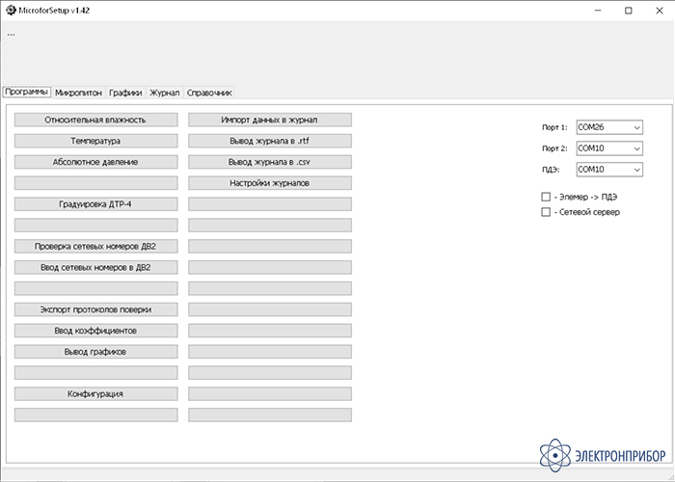This screenshot has height=482, width=675.
Task: Maximize the MicroforSetup window
Action: pos(628,11)
